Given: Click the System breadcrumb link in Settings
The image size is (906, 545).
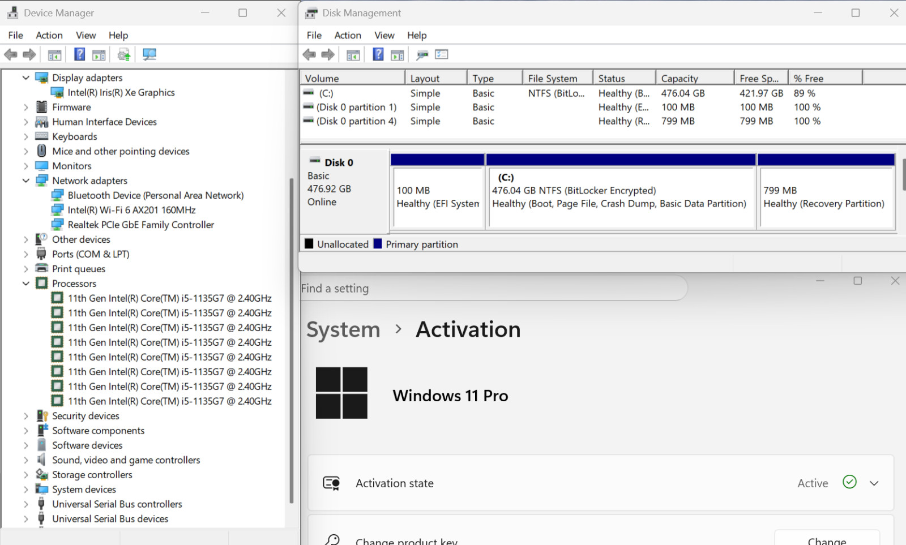Looking at the screenshot, I should click(x=343, y=329).
